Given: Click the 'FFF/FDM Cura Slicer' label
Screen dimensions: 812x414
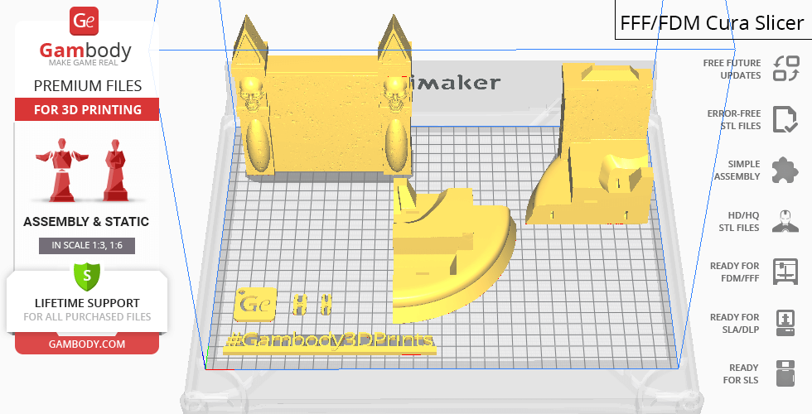Looking at the screenshot, I should 713,23.
